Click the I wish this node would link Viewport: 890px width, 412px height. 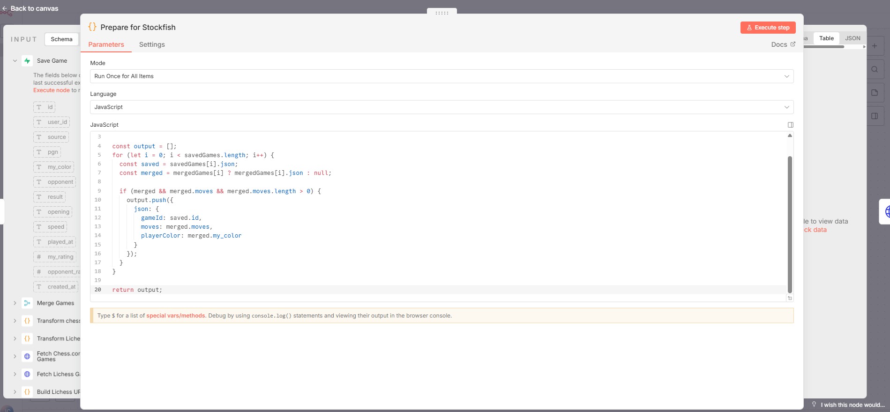click(x=853, y=405)
